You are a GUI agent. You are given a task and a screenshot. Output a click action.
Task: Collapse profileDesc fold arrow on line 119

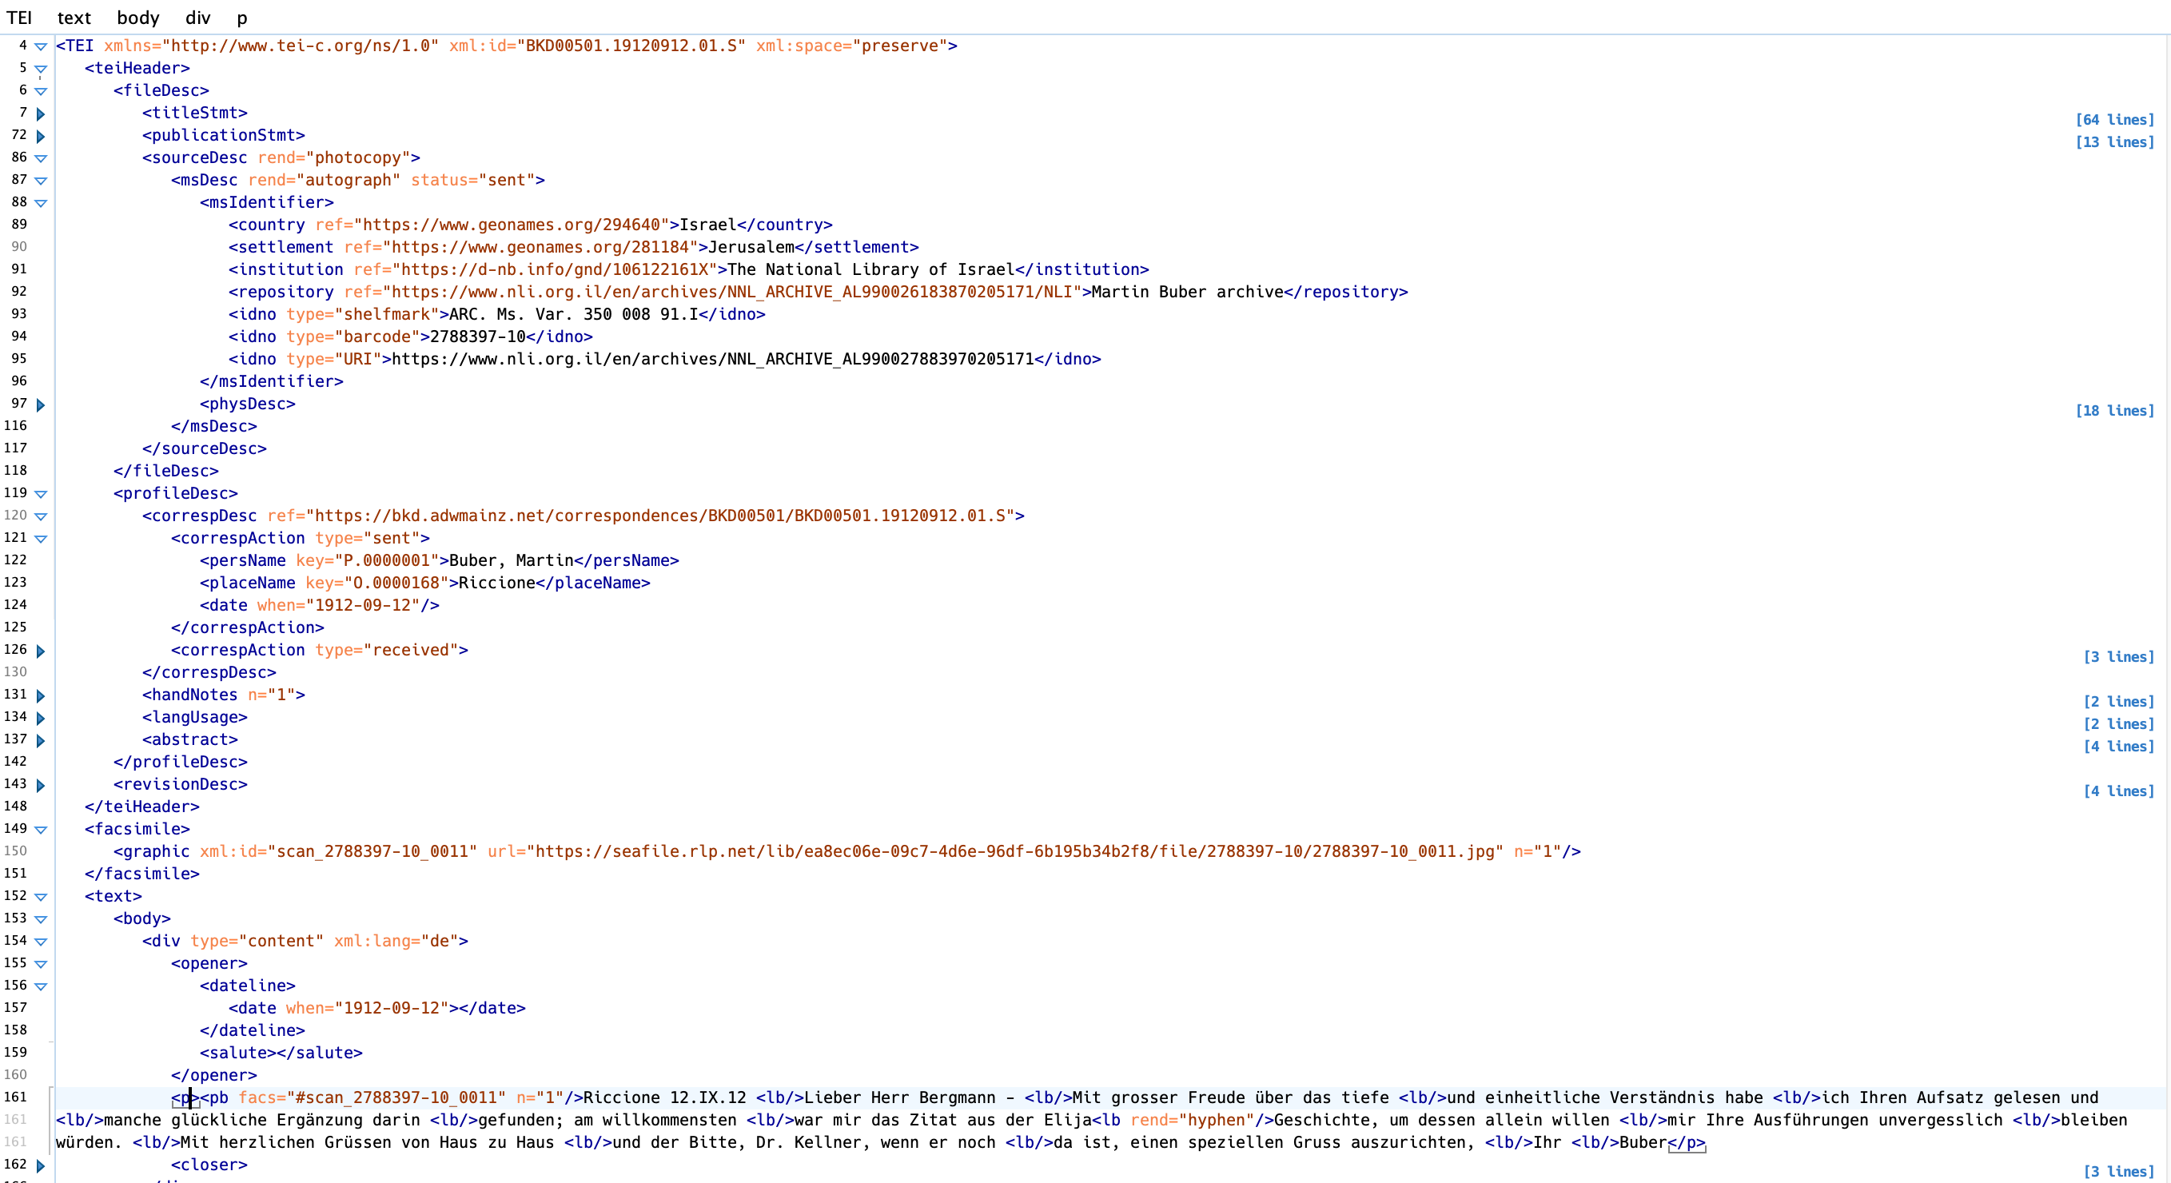tap(41, 495)
